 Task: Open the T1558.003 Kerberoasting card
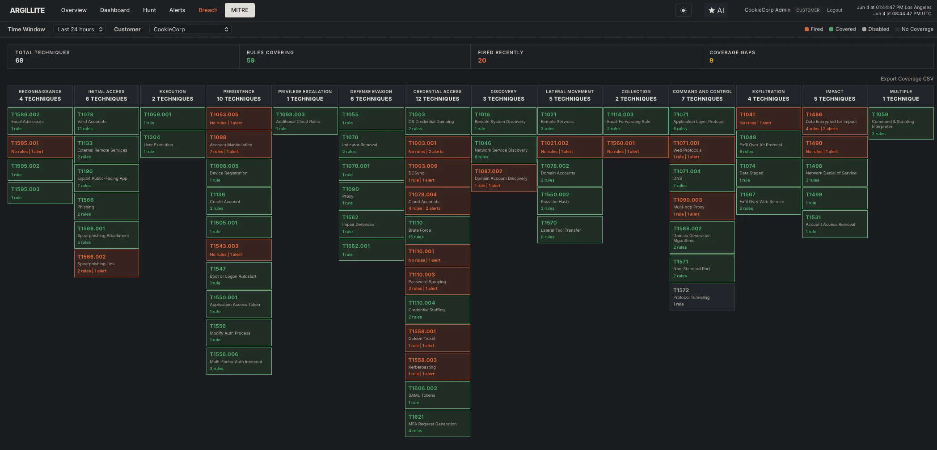(x=437, y=366)
